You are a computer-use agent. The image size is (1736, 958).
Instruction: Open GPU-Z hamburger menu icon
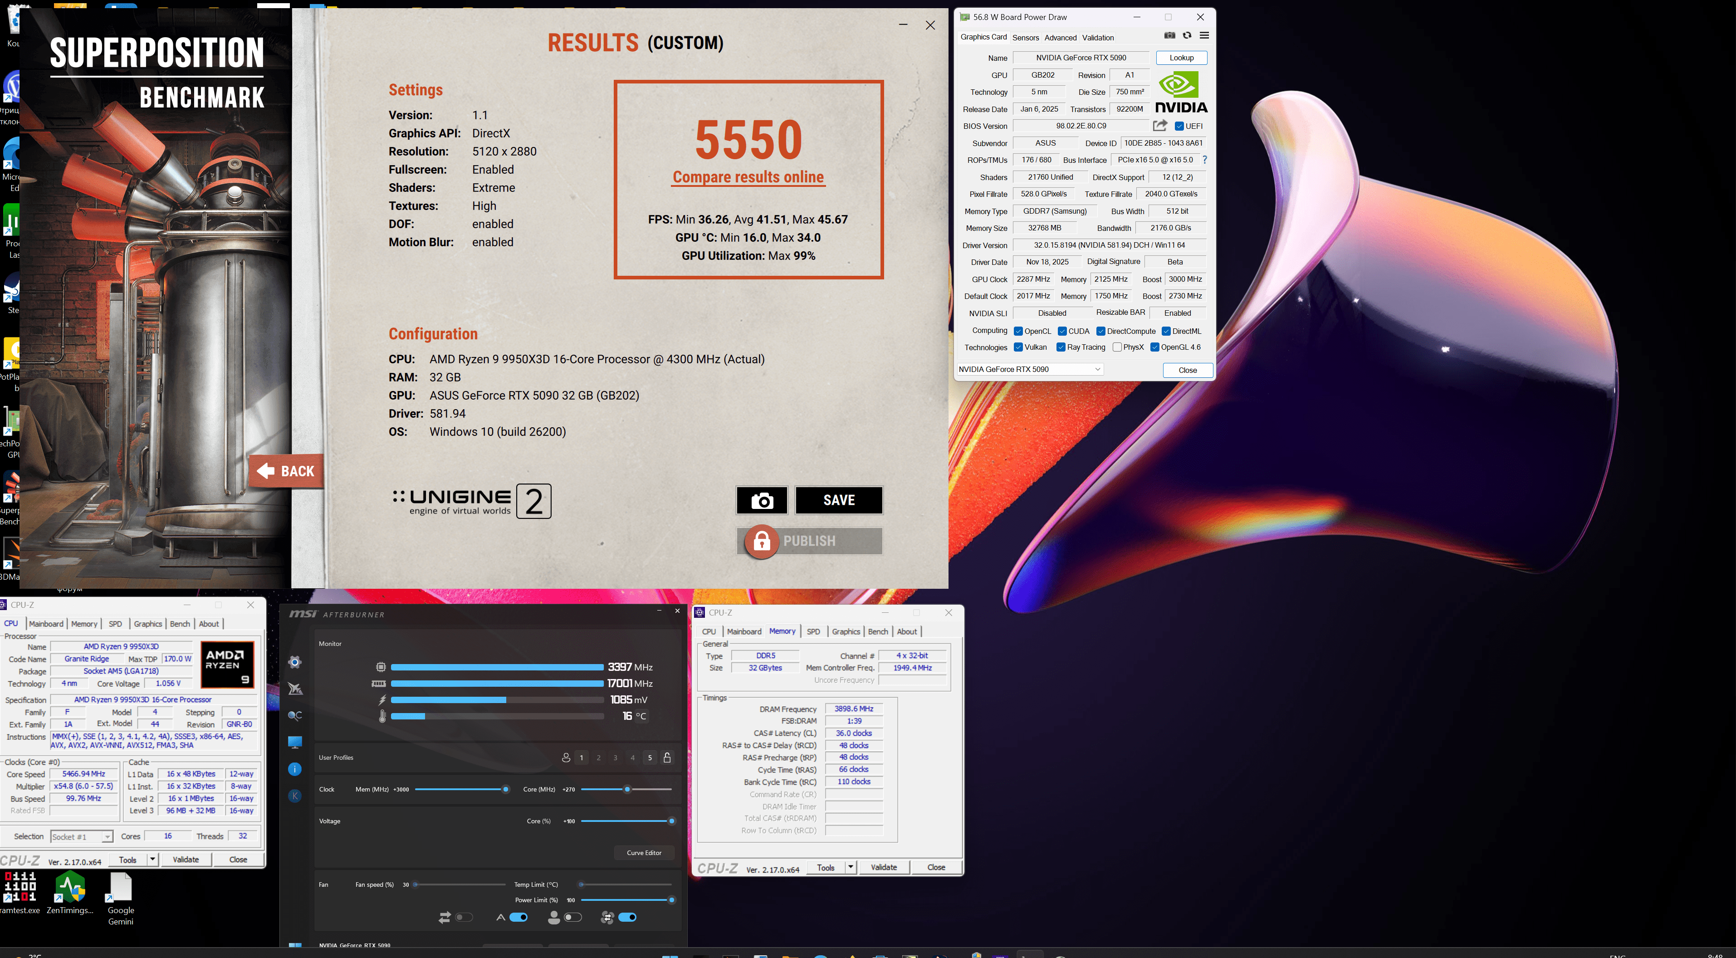point(1204,36)
